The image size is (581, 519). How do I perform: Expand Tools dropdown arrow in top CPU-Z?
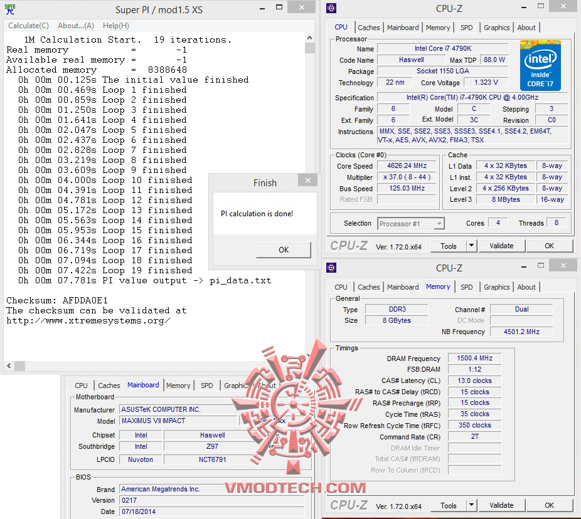(x=471, y=246)
